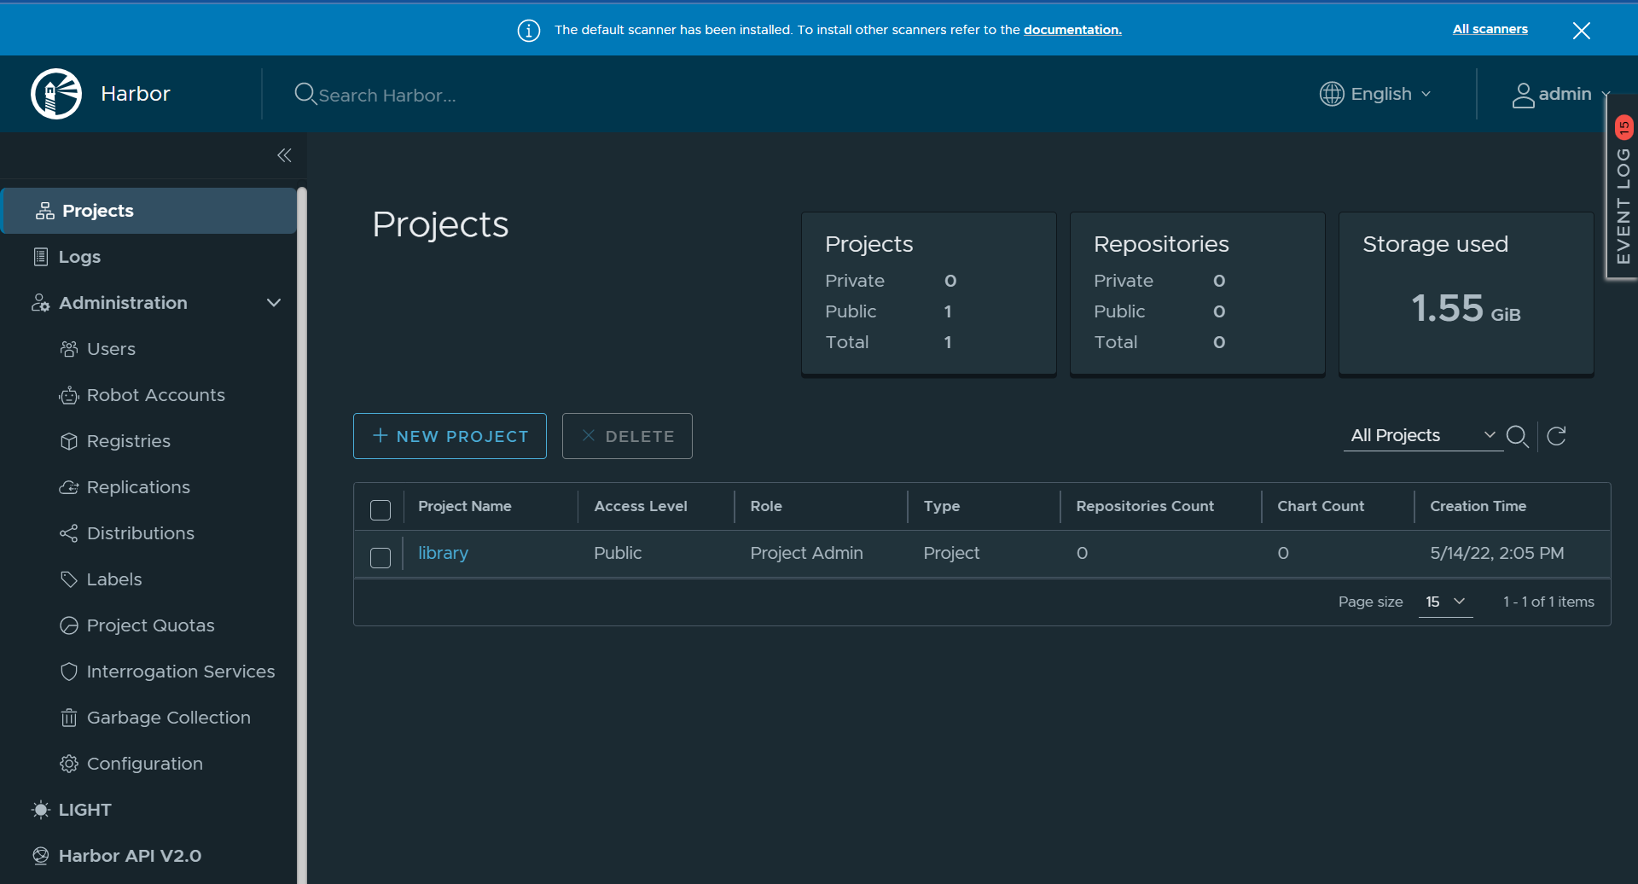The width and height of the screenshot is (1638, 884).
Task: Click the magnifier icon in Harbor search
Action: (305, 94)
